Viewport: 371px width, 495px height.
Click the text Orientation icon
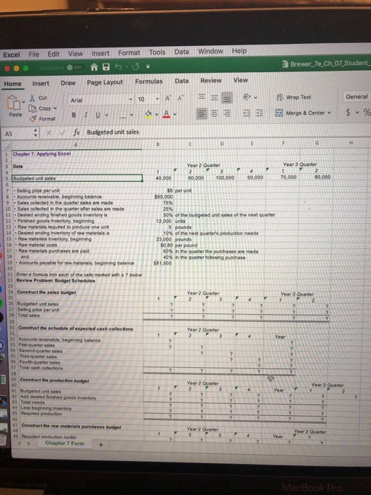click(x=247, y=98)
